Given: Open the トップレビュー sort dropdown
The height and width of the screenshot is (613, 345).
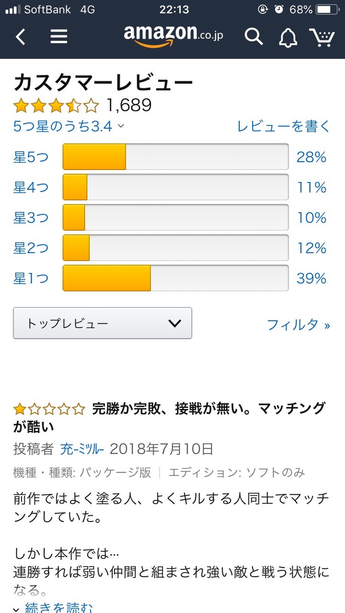Looking at the screenshot, I should pyautogui.click(x=103, y=323).
